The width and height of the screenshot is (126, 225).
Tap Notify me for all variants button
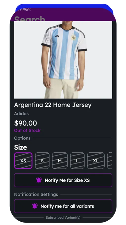click(63, 206)
